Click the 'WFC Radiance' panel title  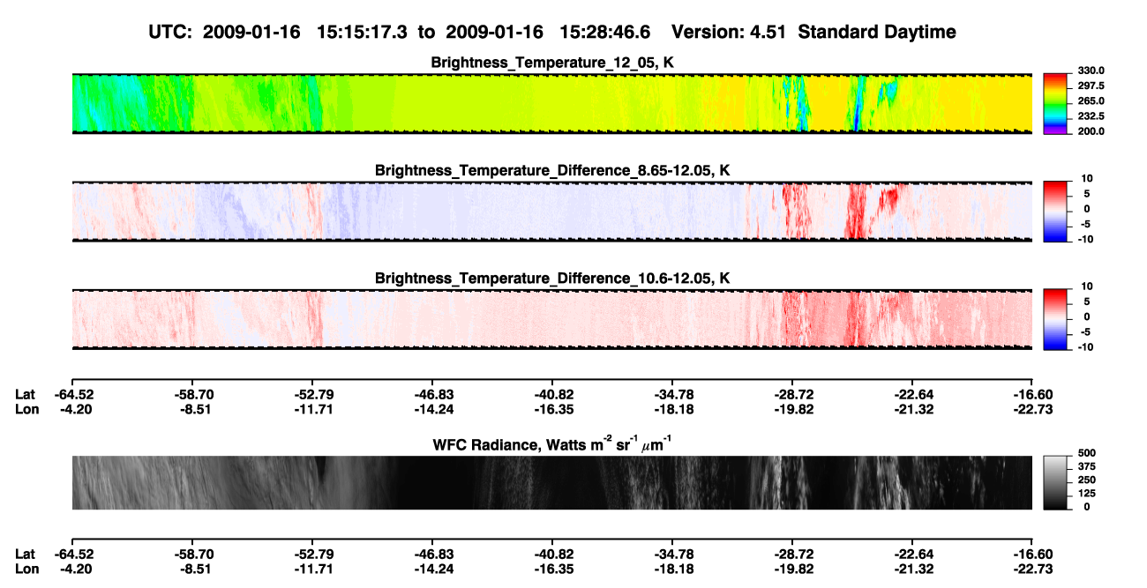point(552,444)
